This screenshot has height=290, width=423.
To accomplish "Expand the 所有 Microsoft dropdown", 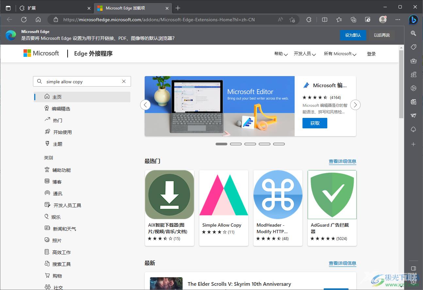I will click(340, 54).
